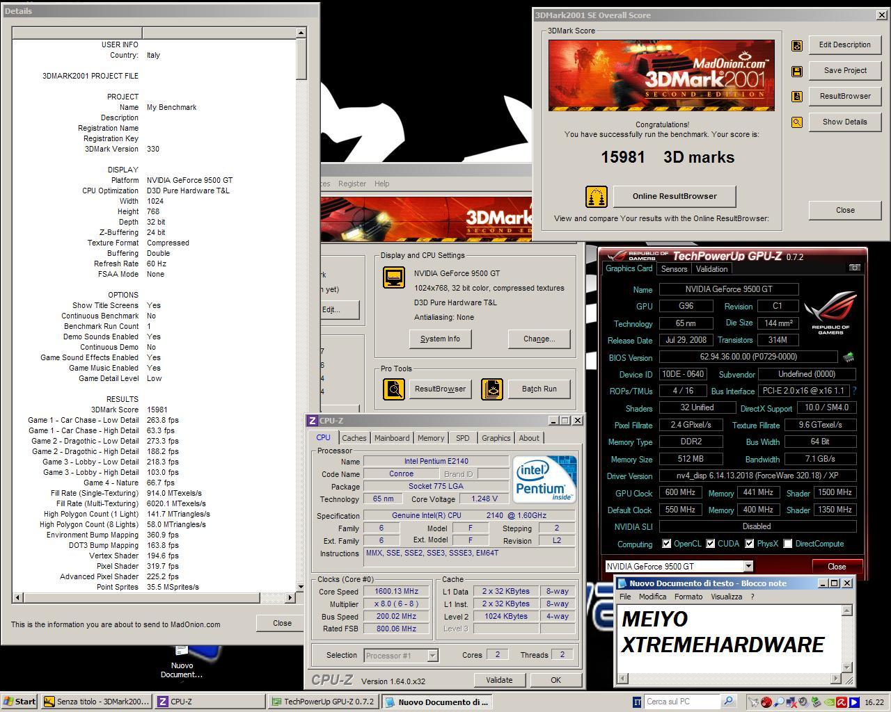Click the GPU-Z screenshot camera icon

coord(855,268)
